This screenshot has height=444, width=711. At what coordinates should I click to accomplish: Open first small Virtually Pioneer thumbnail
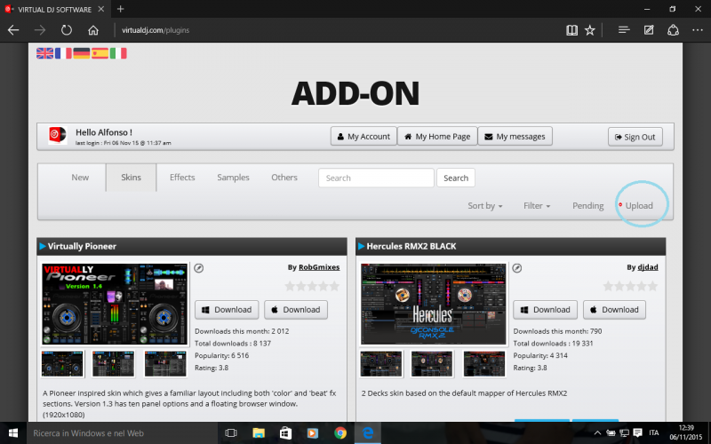coord(62,364)
